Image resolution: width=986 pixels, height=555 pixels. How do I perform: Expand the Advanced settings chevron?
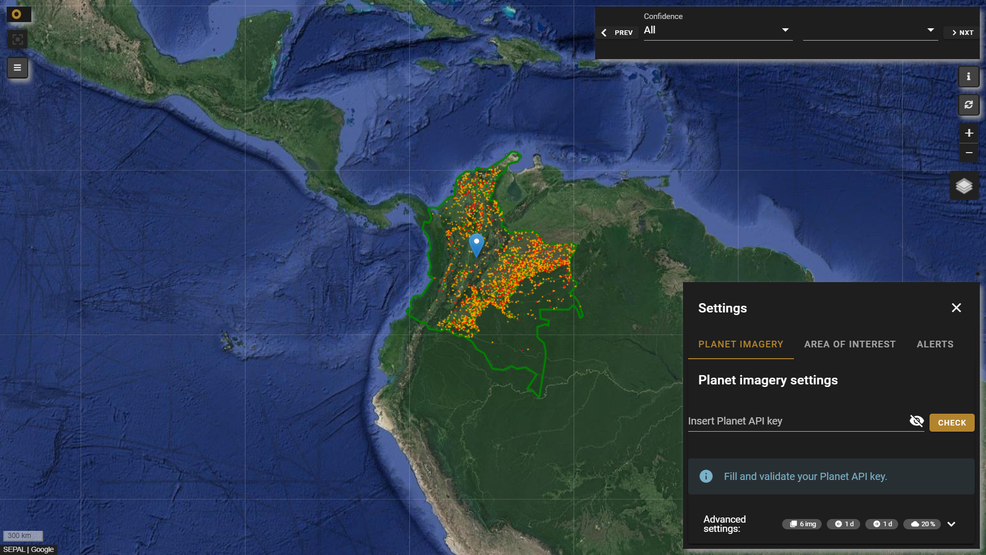(951, 524)
